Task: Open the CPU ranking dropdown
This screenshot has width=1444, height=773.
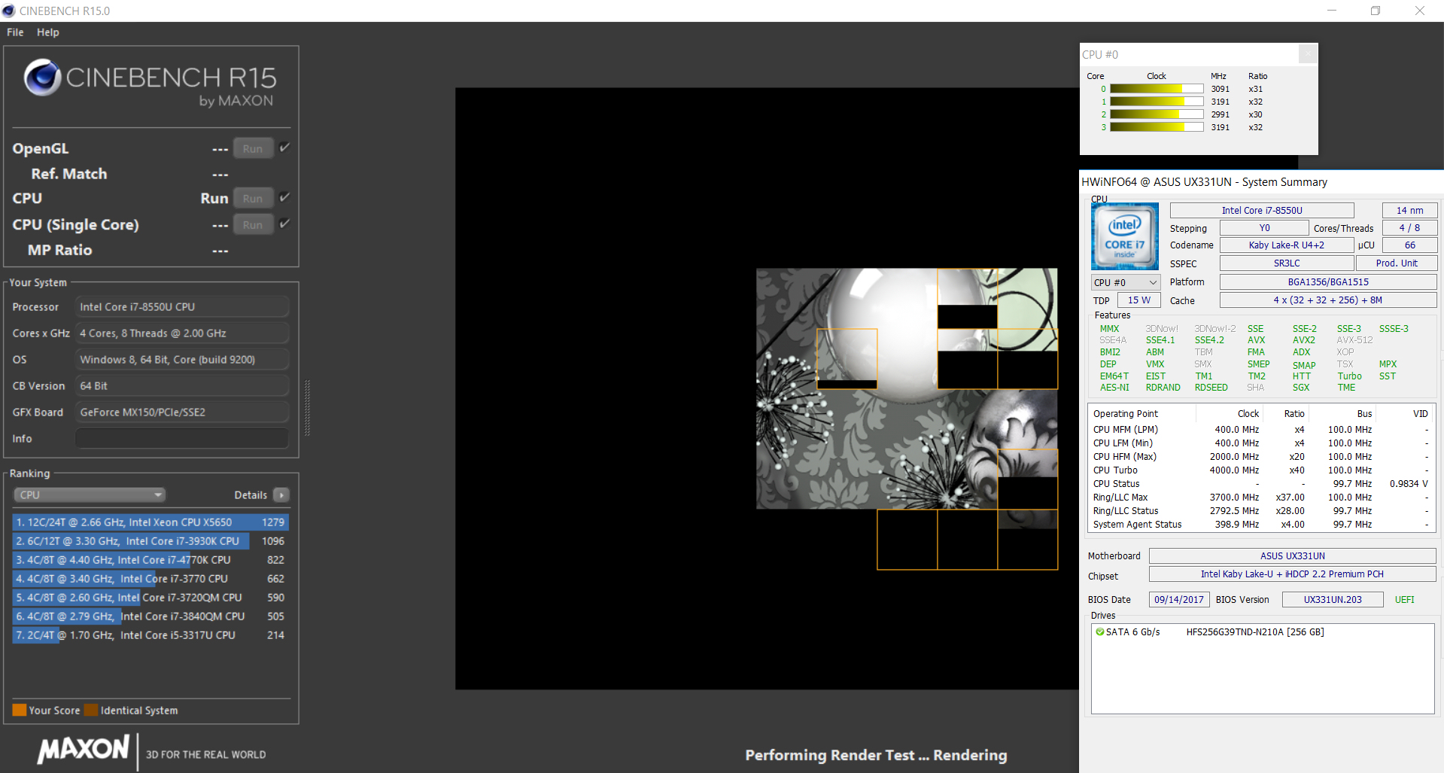Action: (90, 495)
